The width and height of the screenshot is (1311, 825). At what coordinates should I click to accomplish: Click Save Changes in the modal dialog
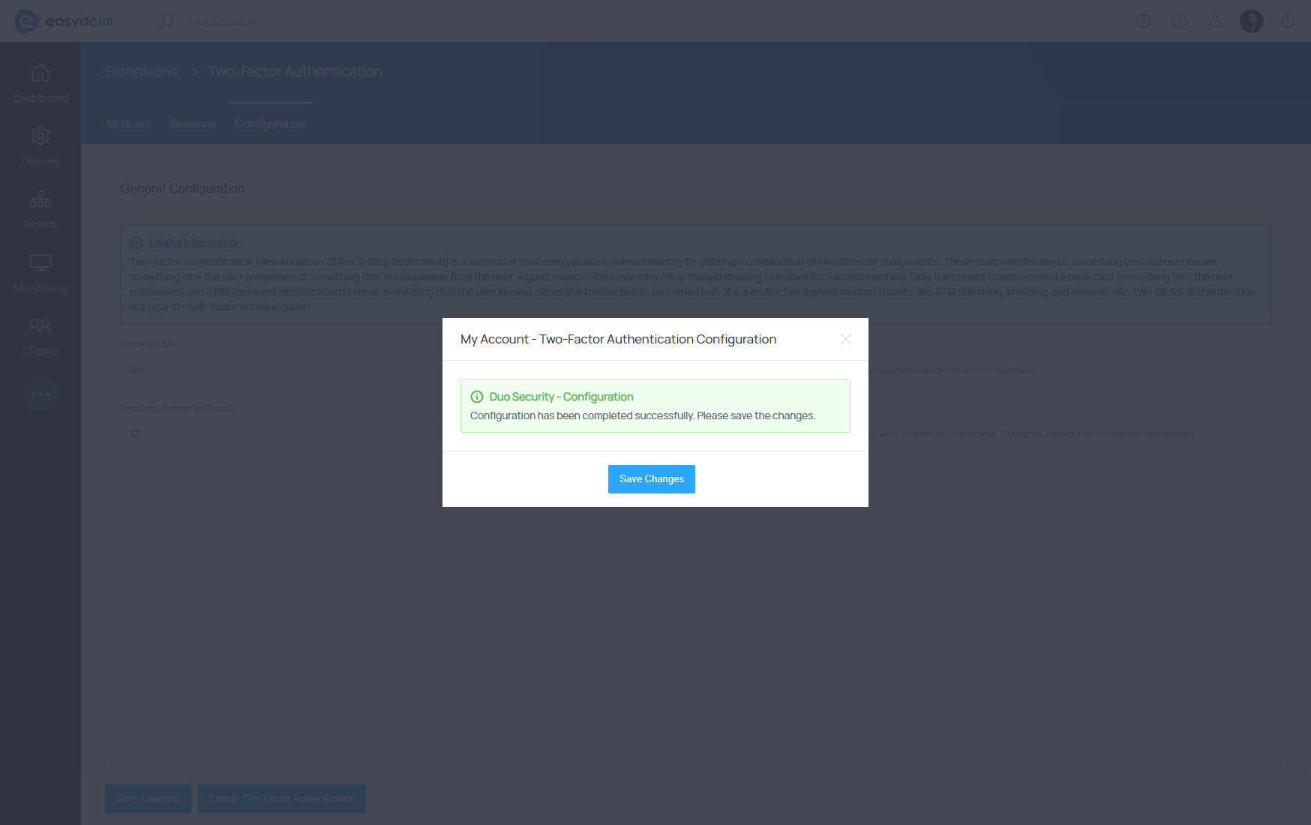(651, 479)
